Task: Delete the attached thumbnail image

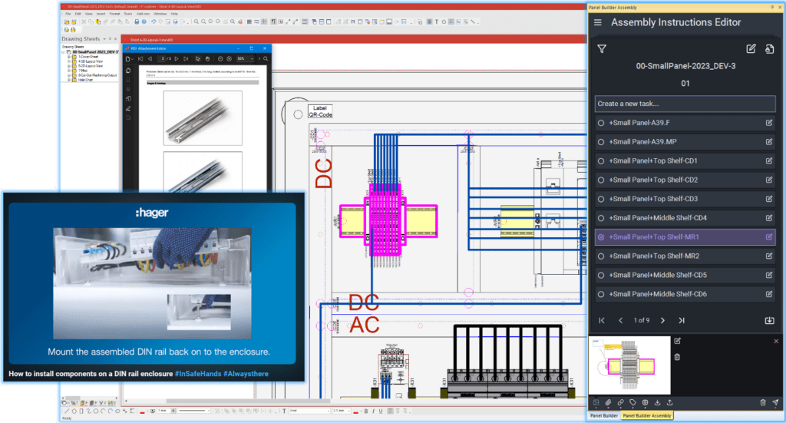Action: pyautogui.click(x=677, y=357)
